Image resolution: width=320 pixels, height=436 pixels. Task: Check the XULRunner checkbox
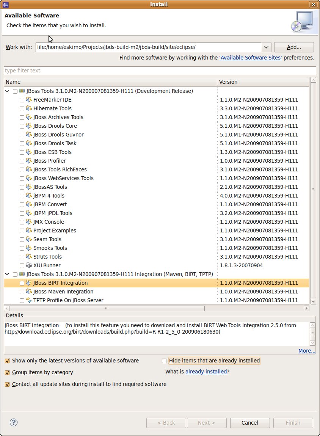coord(22,265)
